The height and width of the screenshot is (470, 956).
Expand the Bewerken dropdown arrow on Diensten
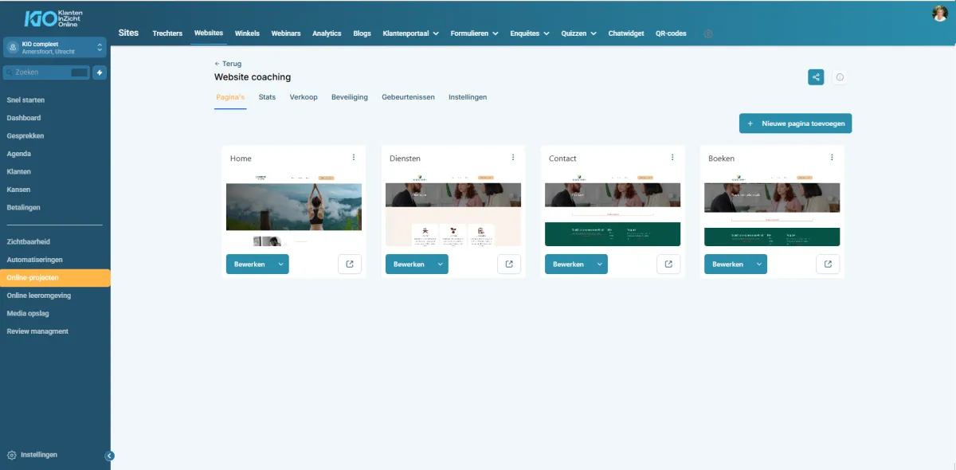(x=440, y=264)
